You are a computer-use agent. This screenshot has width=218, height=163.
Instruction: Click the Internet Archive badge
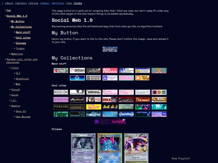click(94, 78)
